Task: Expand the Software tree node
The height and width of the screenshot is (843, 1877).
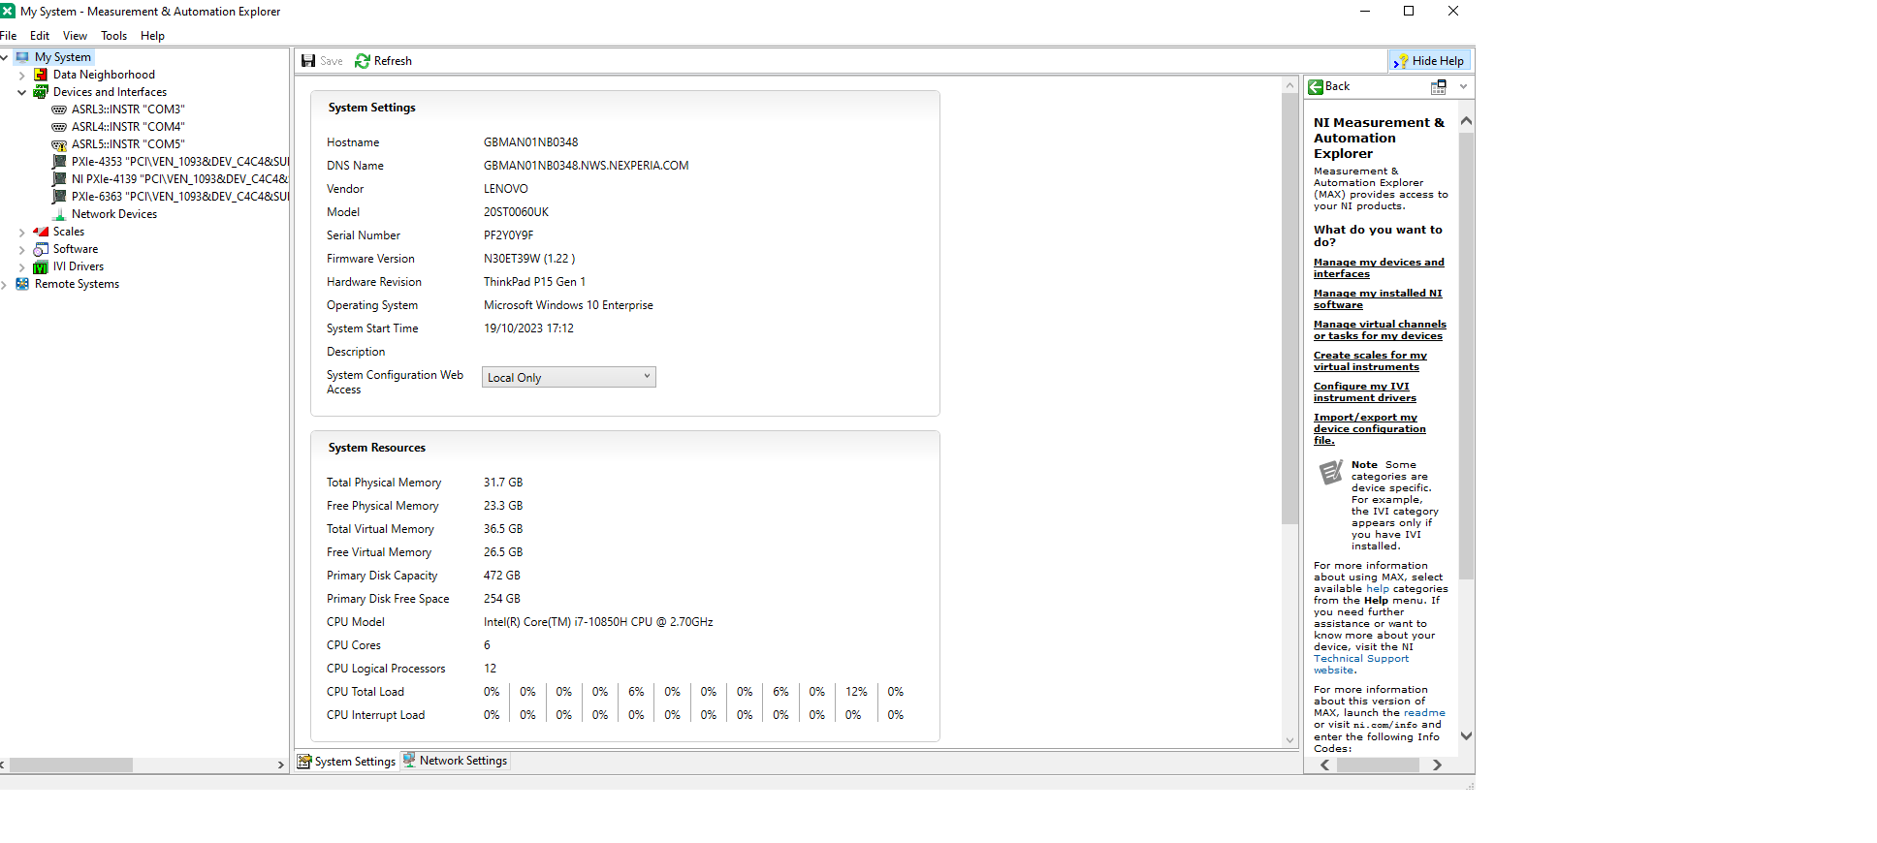Action: tap(21, 250)
